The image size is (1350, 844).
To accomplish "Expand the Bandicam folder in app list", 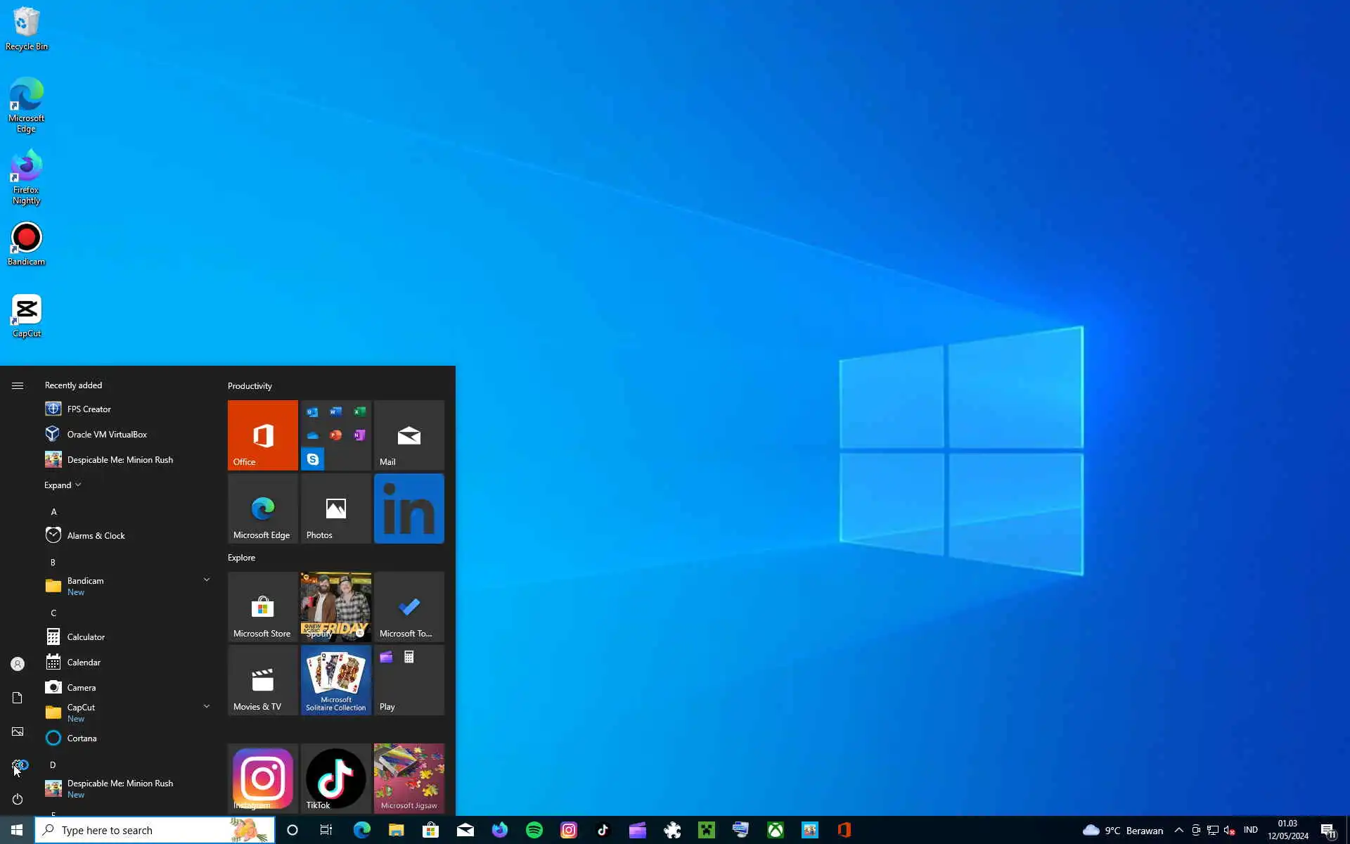I will [x=206, y=580].
